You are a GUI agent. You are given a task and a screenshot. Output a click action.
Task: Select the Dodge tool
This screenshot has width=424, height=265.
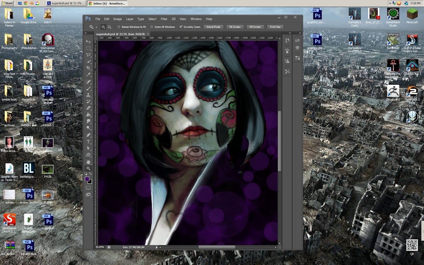point(88,128)
